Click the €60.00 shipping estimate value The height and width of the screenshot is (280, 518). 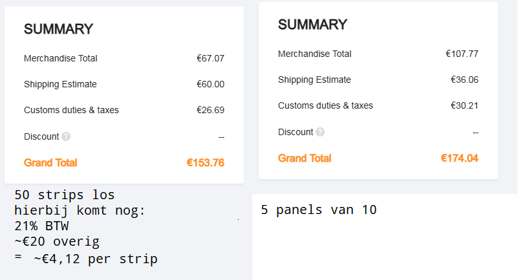click(210, 84)
